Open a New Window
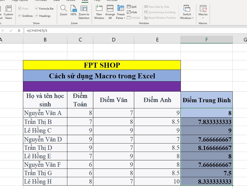247x189 pixels. tap(99, 12)
